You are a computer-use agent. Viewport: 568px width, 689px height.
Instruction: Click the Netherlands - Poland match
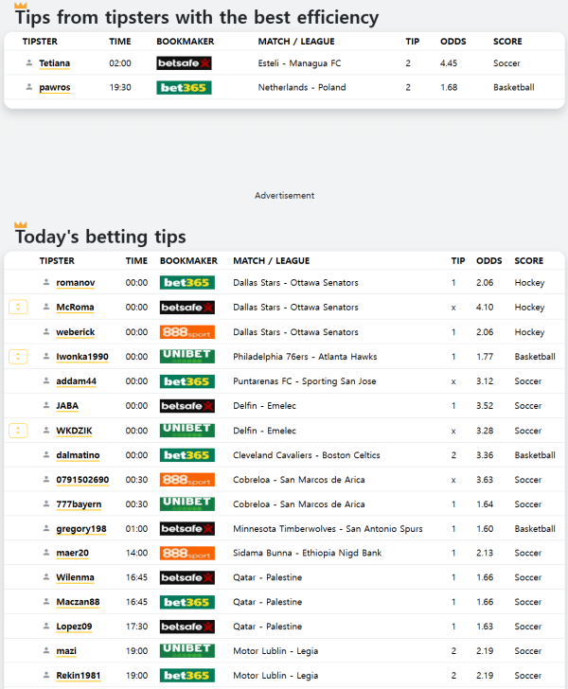(x=302, y=87)
